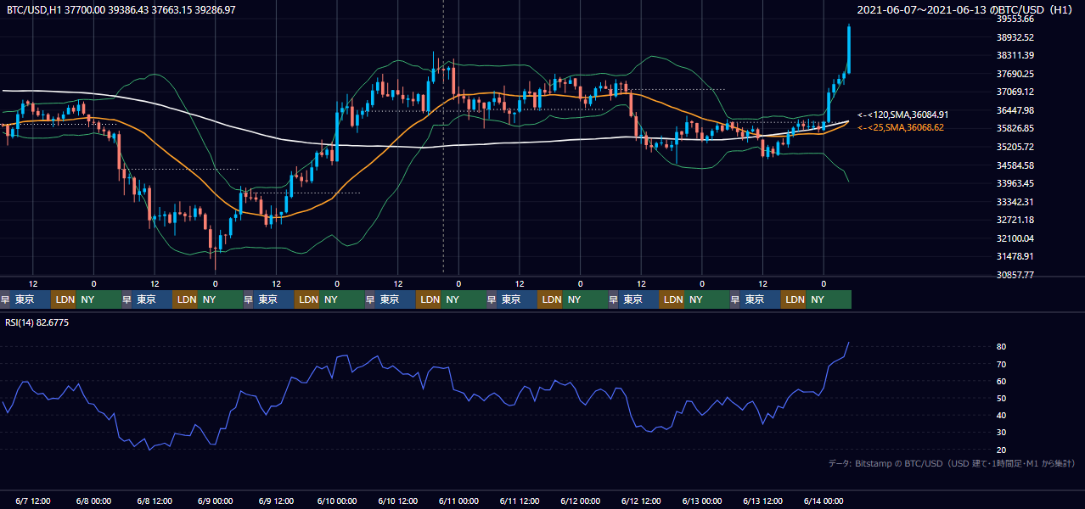The image size is (1085, 509).
Task: Click the 6/14 00:00 time axis label
Action: pos(824,501)
